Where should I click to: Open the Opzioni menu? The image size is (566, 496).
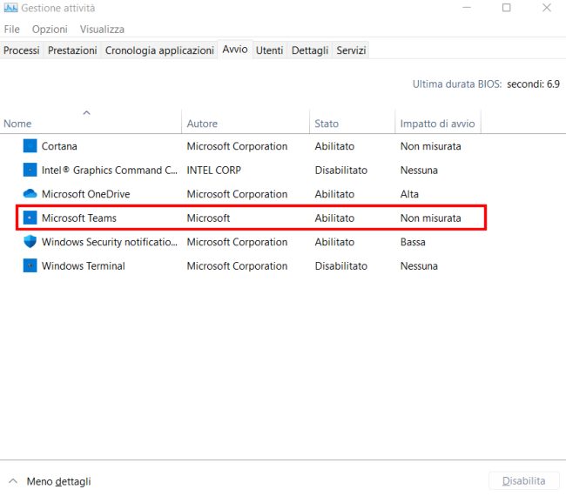pos(50,30)
